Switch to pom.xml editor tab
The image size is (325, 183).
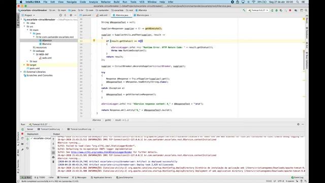86,15
